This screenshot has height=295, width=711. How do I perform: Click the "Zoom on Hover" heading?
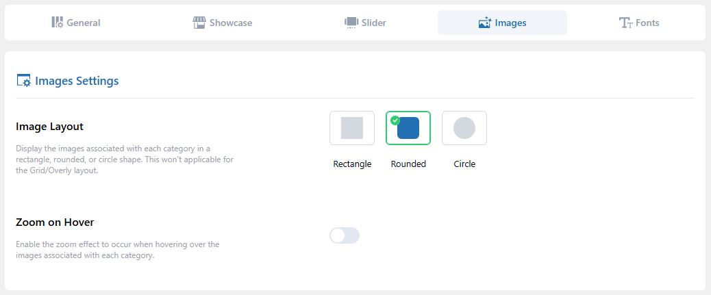click(55, 222)
